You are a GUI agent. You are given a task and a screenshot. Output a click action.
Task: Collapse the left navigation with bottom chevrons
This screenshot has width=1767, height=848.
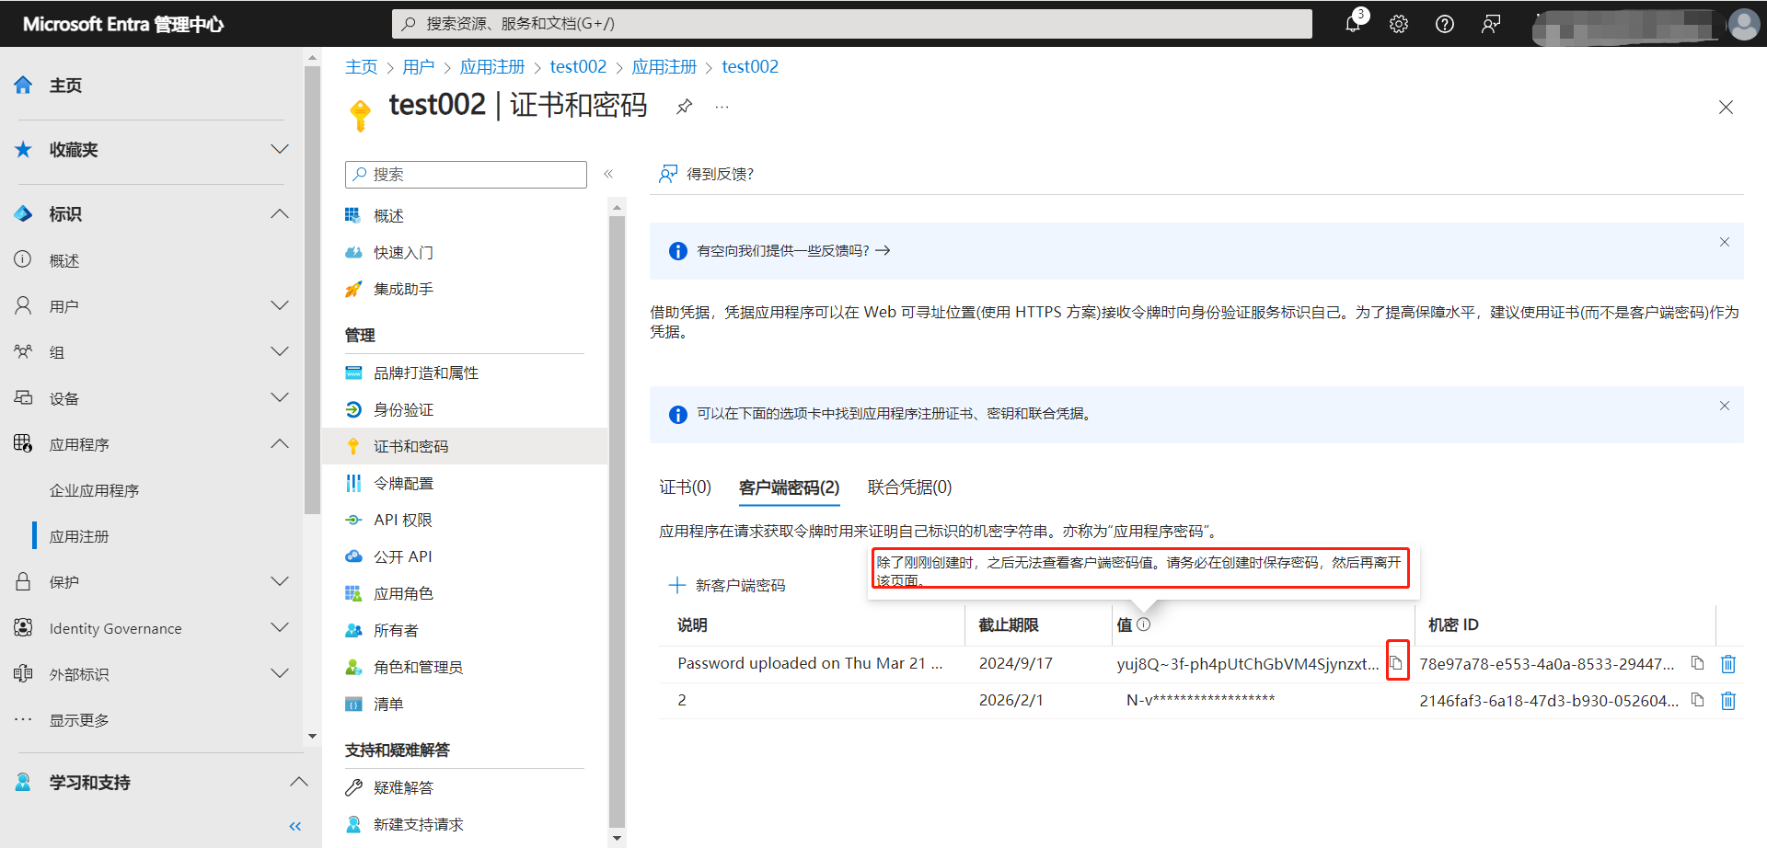coord(294,826)
